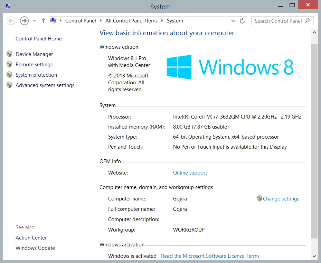The image size is (321, 263).
Task: Open the address bar history dropdown
Action: click(233, 21)
